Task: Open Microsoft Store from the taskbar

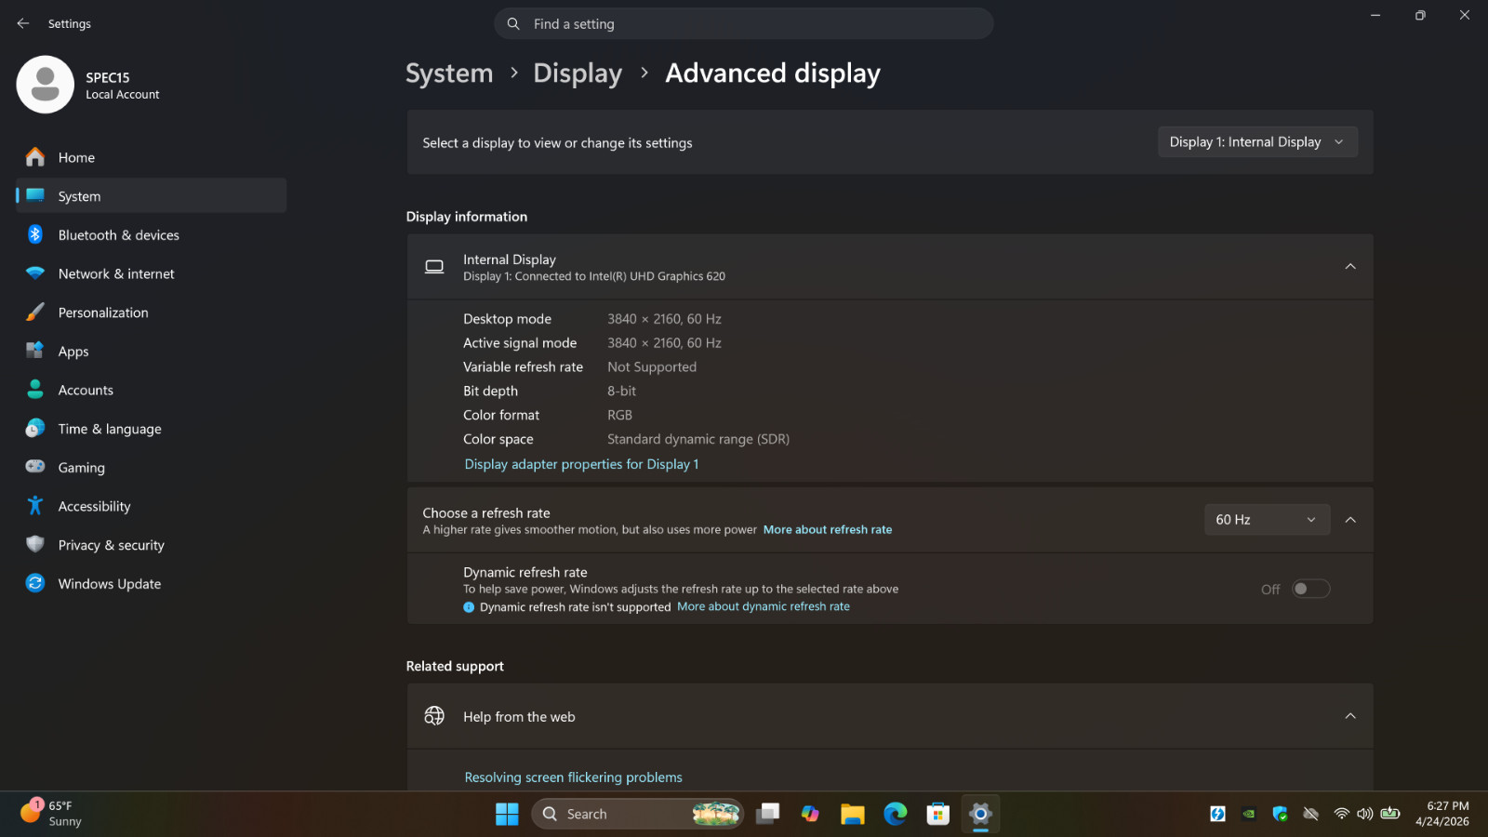Action: point(937,814)
